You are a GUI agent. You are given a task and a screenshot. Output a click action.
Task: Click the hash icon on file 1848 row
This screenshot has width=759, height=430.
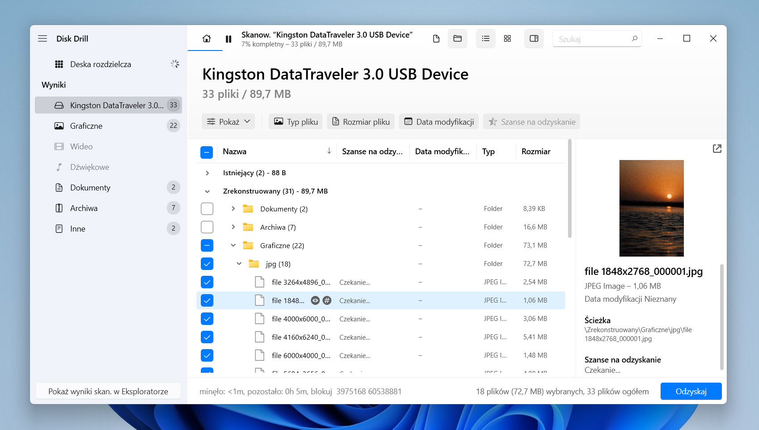[327, 300]
